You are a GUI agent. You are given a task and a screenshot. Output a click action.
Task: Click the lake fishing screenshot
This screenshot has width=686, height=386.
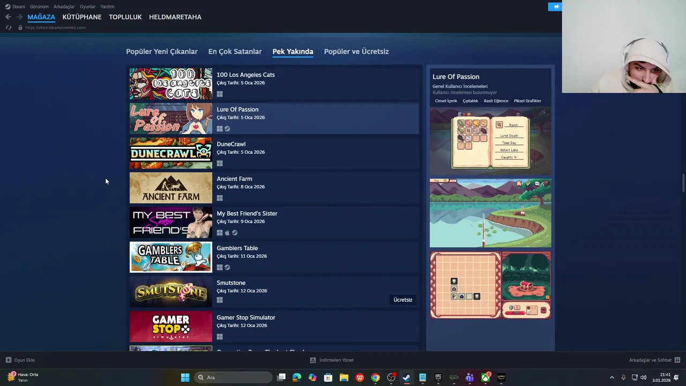tap(490, 213)
